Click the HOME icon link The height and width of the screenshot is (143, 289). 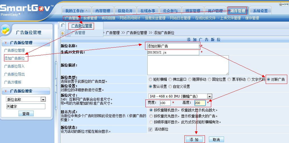pyautogui.click(x=284, y=4)
